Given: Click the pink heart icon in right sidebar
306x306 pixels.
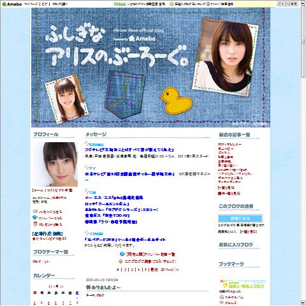Looking at the screenshot, I should [x=222, y=302].
